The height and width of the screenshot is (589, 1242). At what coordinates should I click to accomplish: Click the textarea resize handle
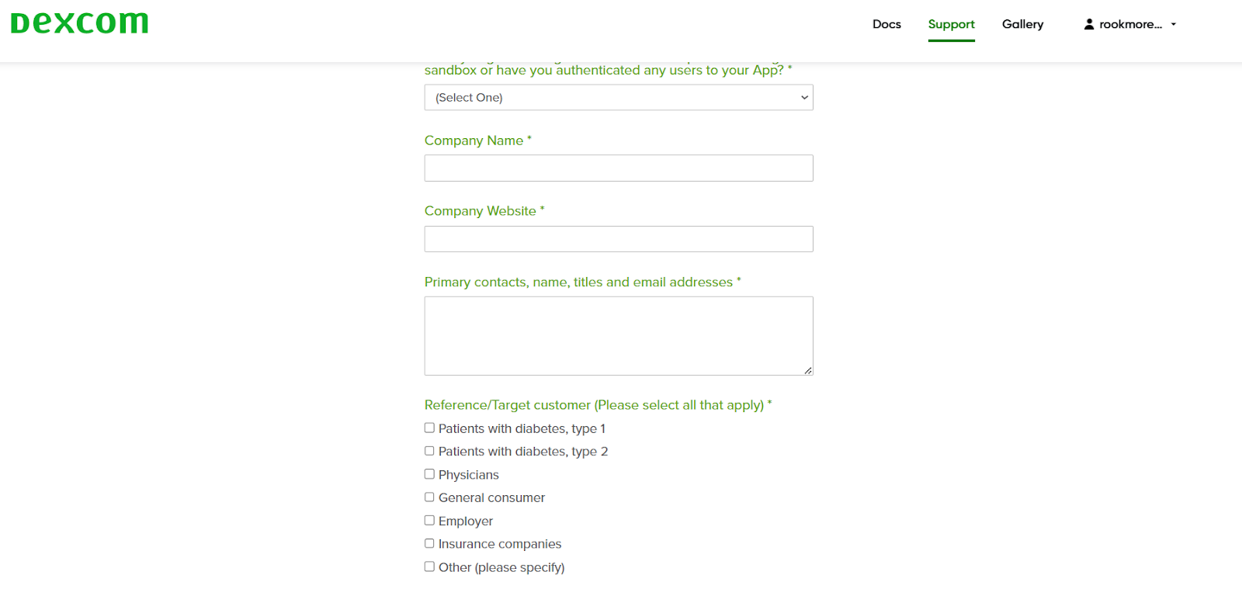[x=808, y=370]
